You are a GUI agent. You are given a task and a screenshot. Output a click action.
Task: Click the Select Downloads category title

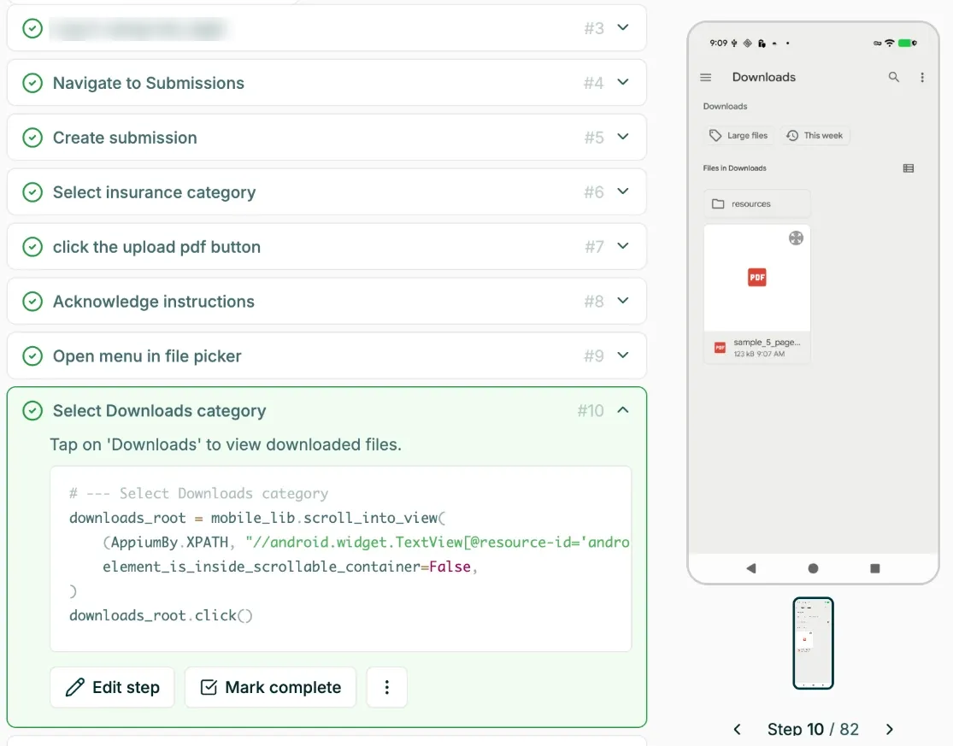point(159,411)
